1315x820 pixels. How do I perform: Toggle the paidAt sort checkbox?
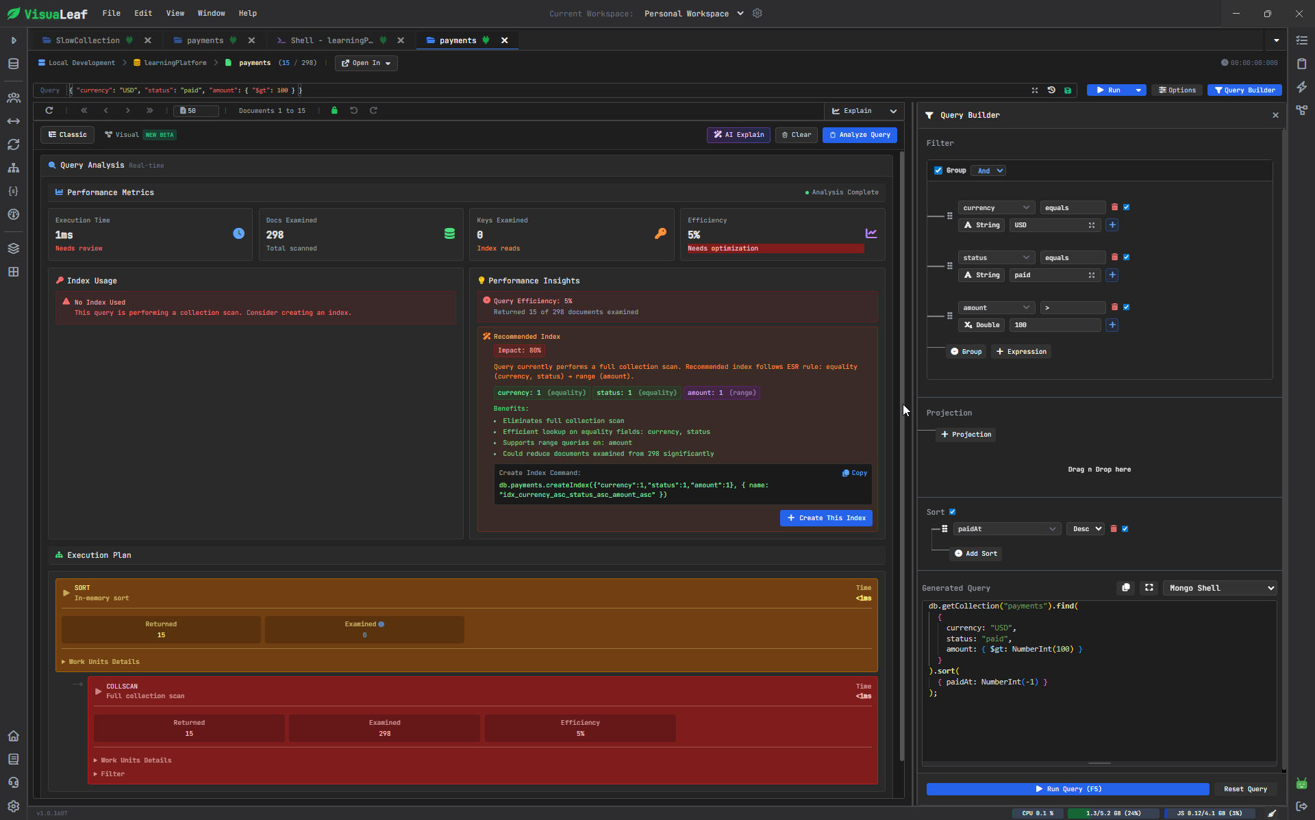(x=1125, y=528)
